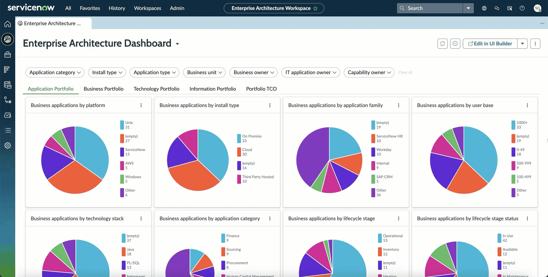Open the Home icon in left sidebar
This screenshot has height=277, width=548.
[x=8, y=24]
